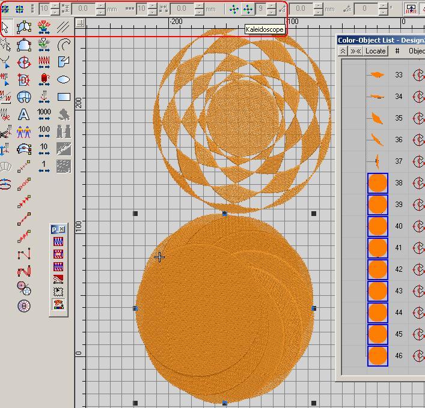Screen dimensions: 425x408
Task: Activate the Kaleidoscope tool button
Action: [x=248, y=9]
